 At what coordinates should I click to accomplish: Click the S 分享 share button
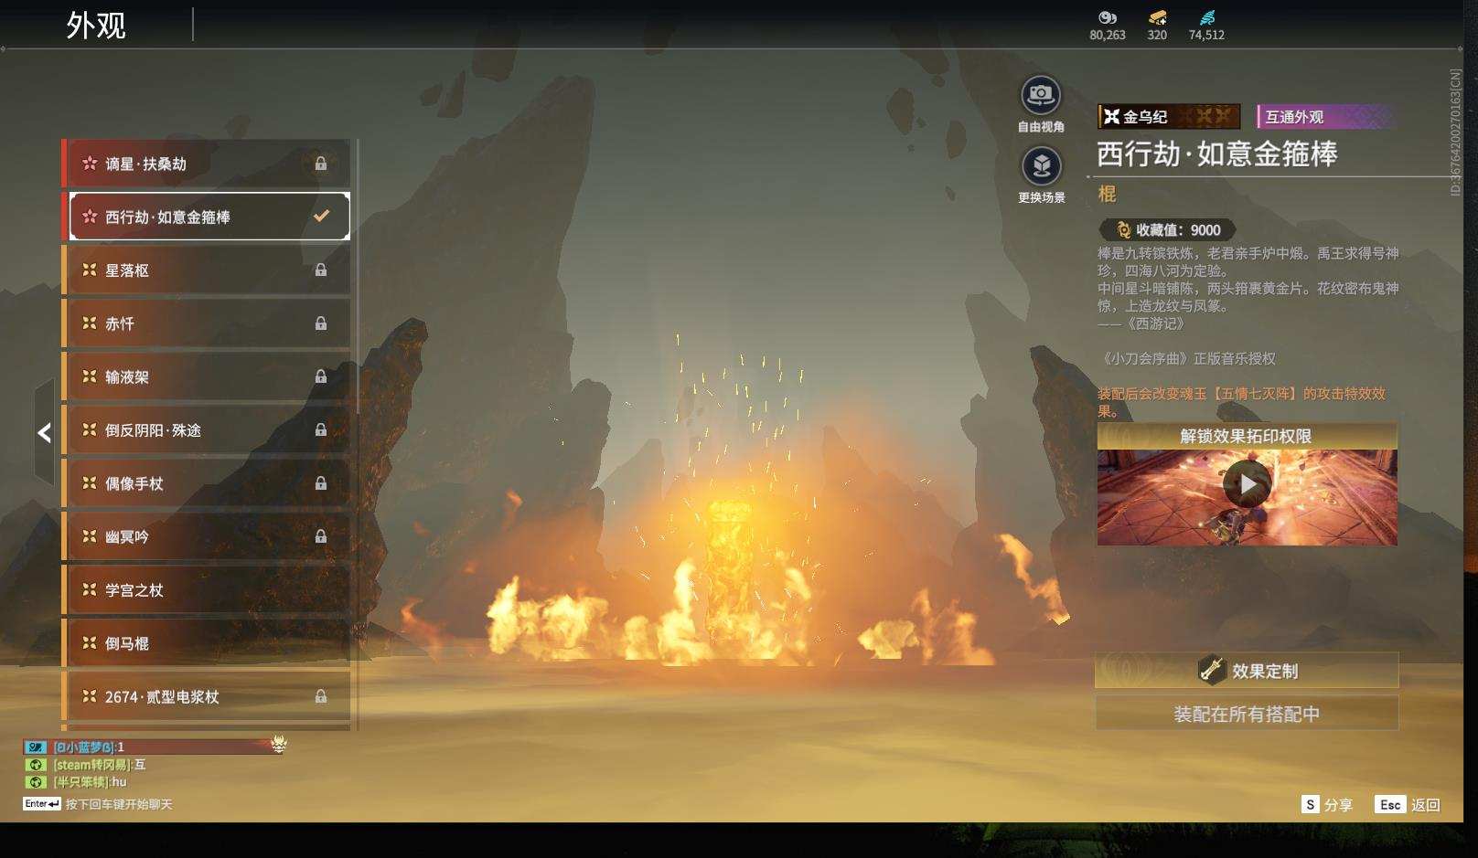tap(1327, 805)
